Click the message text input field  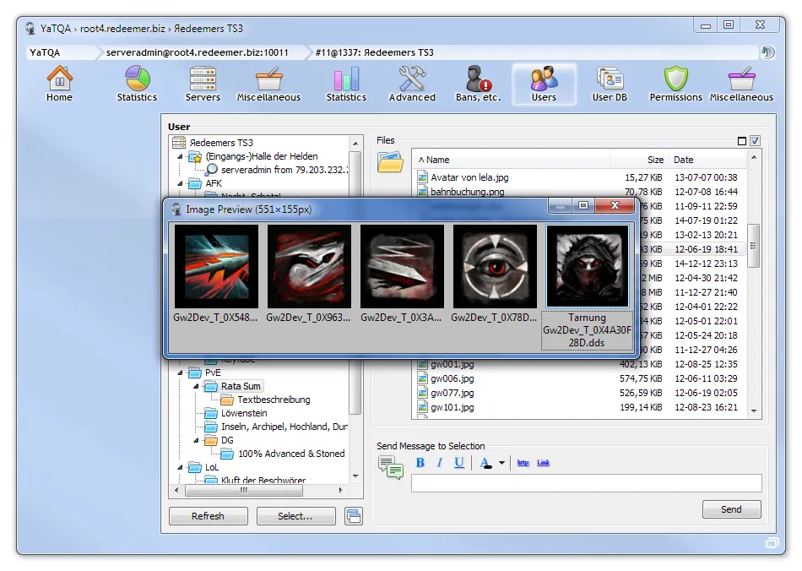587,483
